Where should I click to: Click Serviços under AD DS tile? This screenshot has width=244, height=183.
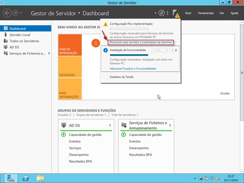(75, 148)
